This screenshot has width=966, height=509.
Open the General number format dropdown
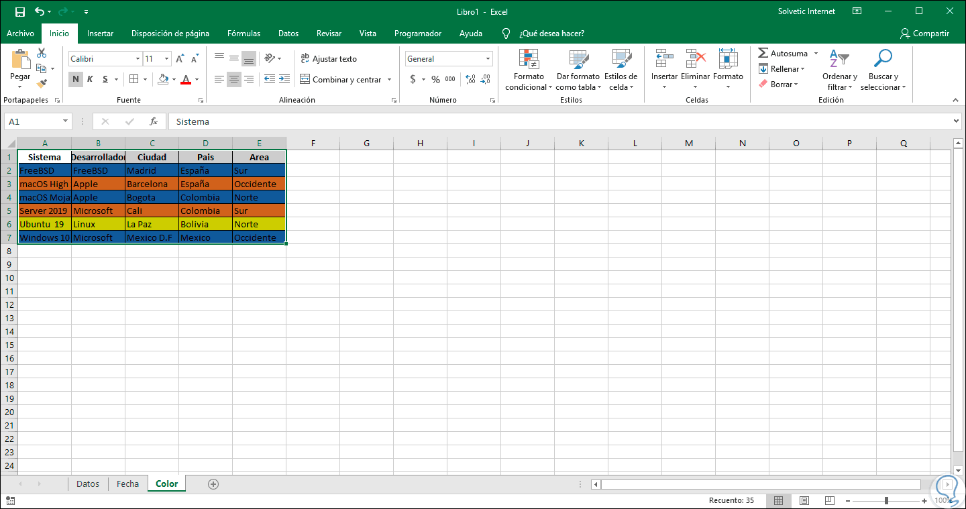pyautogui.click(x=488, y=59)
